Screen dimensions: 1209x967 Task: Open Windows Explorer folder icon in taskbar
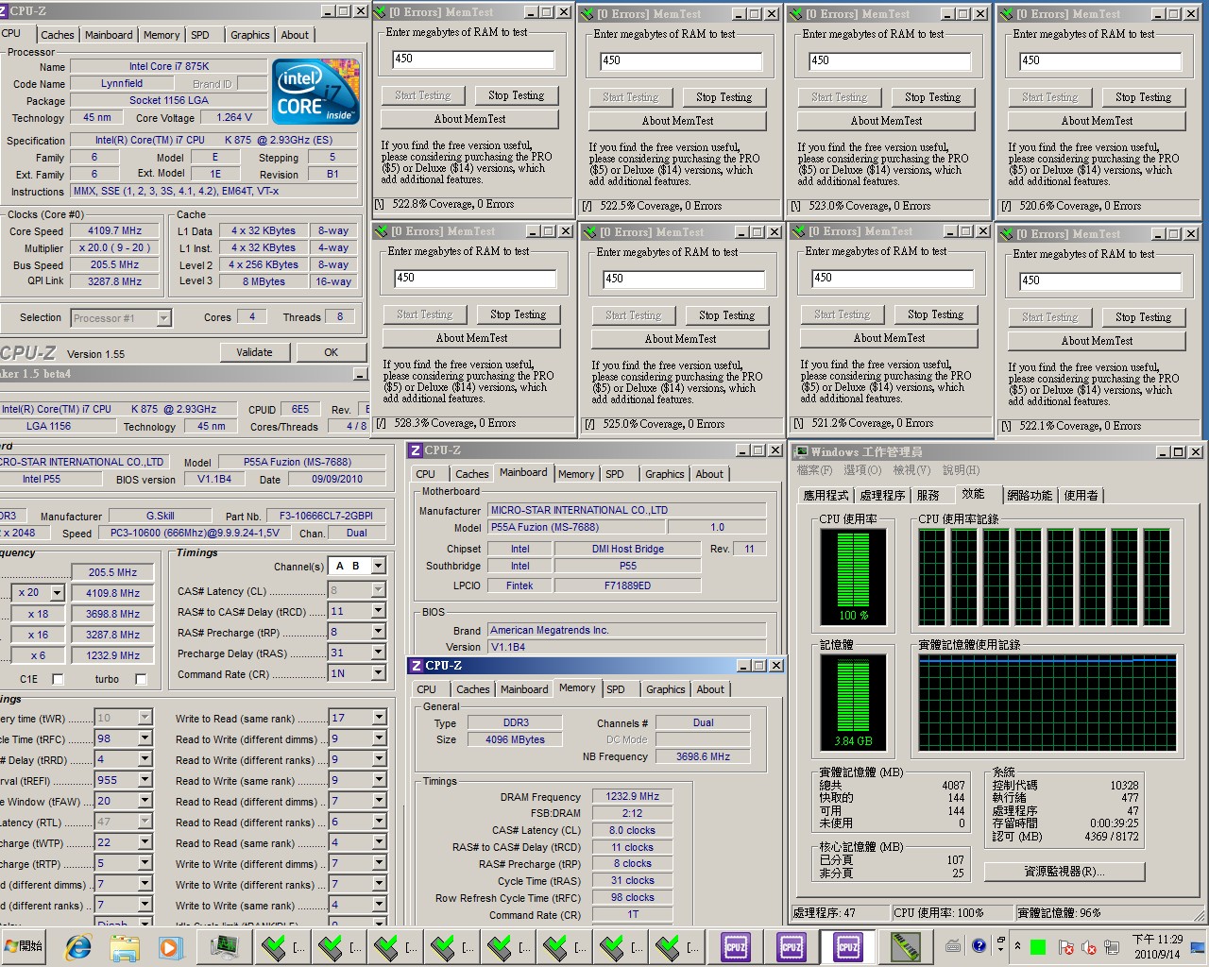[125, 946]
